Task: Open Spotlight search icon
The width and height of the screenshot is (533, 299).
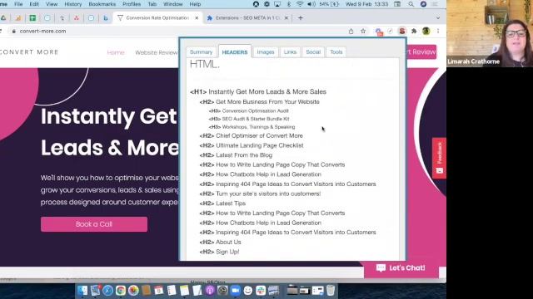Action: [x=411, y=4]
